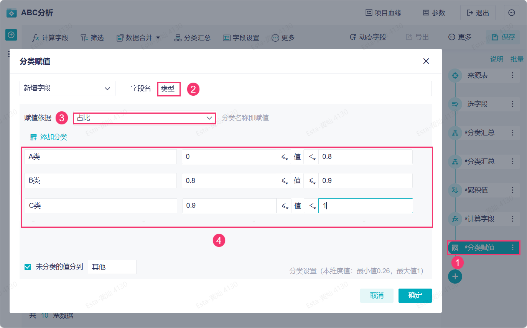Click the 导出 export button

417,37
